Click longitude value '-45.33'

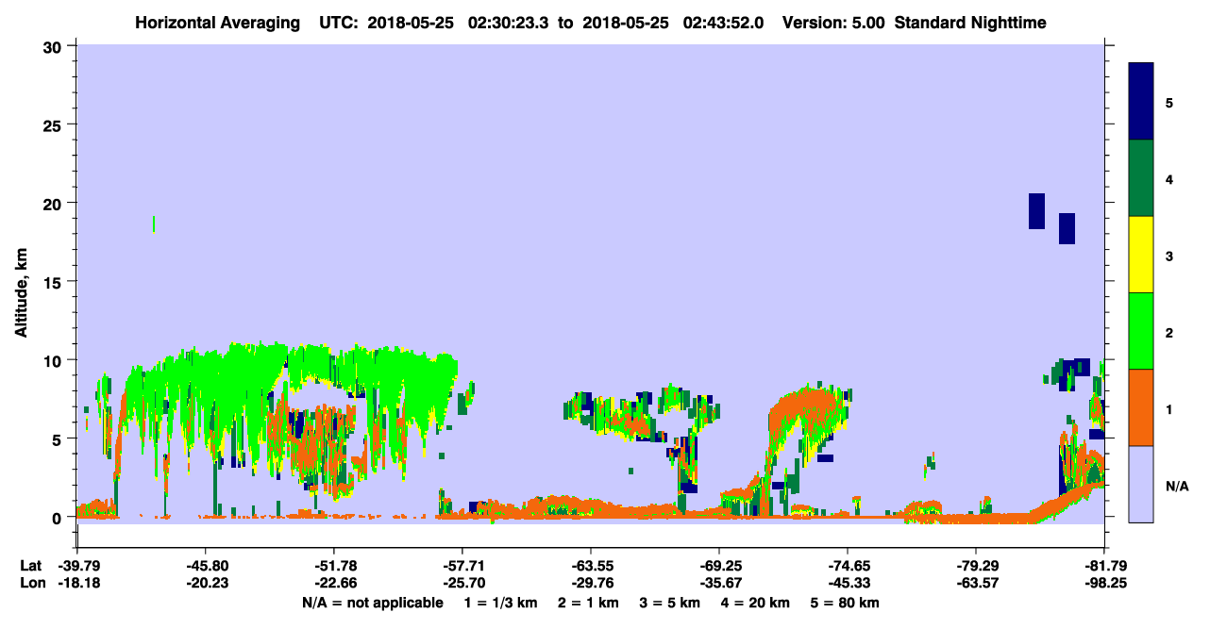coord(848,584)
